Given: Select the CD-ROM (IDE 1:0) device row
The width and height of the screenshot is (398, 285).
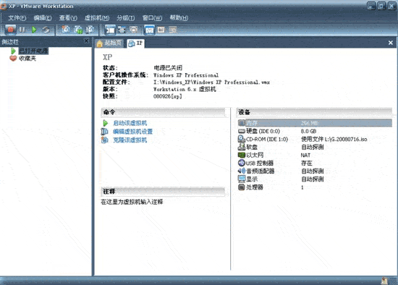Looking at the screenshot, I should [315, 139].
